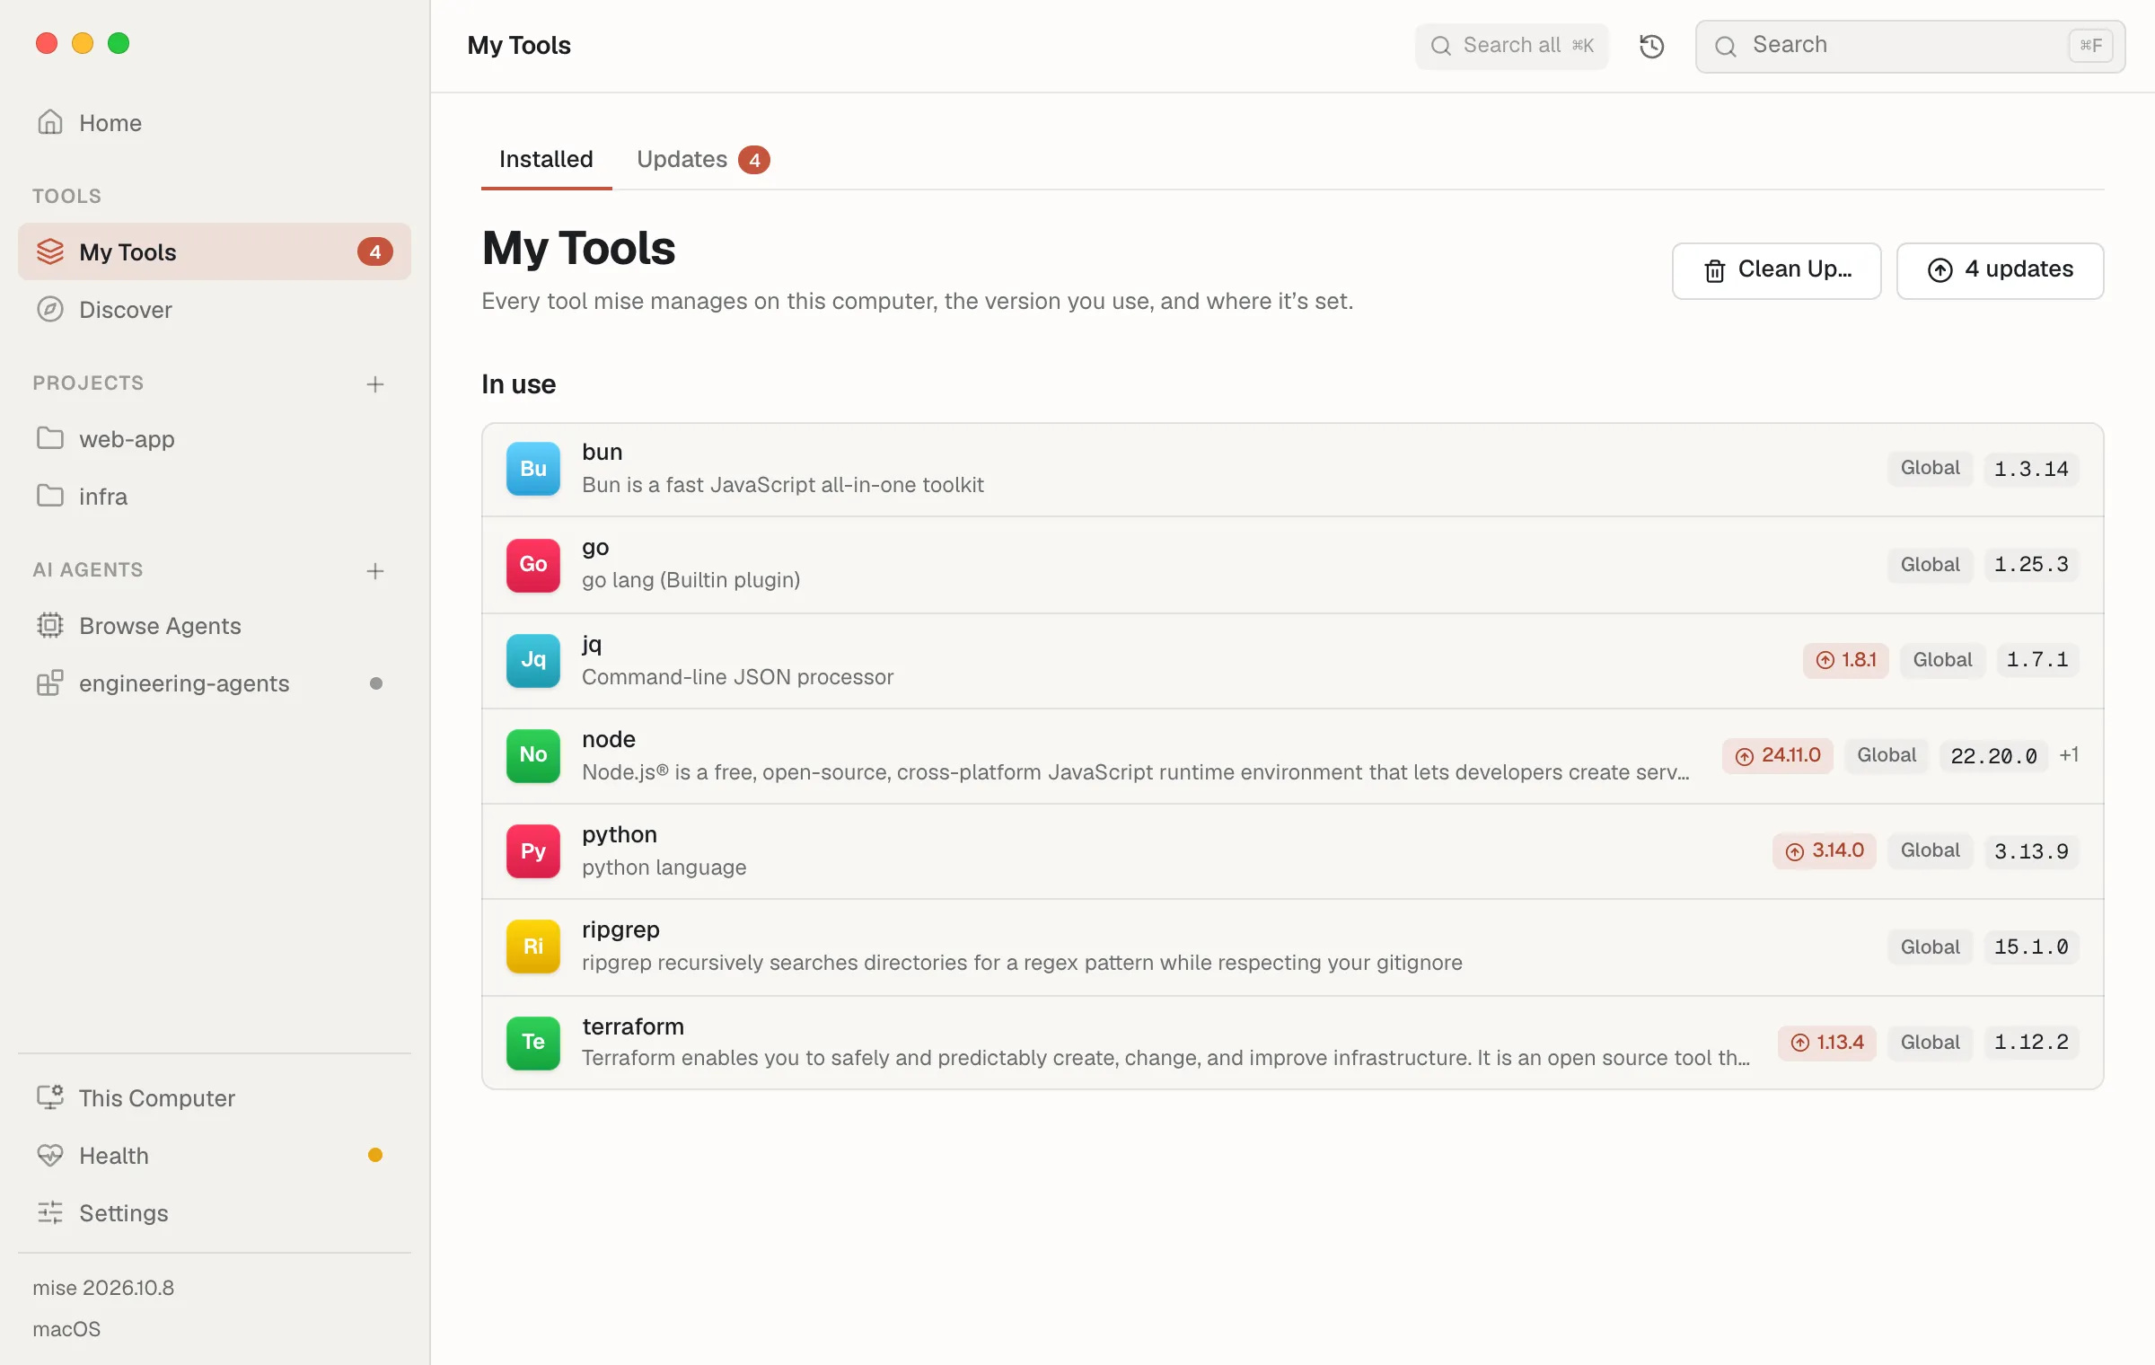This screenshot has height=1365, width=2155.
Task: Add a new project with plus icon
Action: (x=375, y=384)
